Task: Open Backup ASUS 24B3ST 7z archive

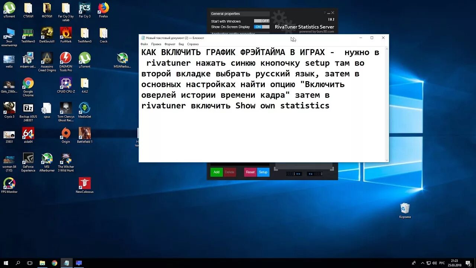Action: coord(28,112)
